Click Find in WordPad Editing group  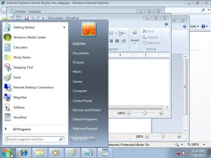148,31
